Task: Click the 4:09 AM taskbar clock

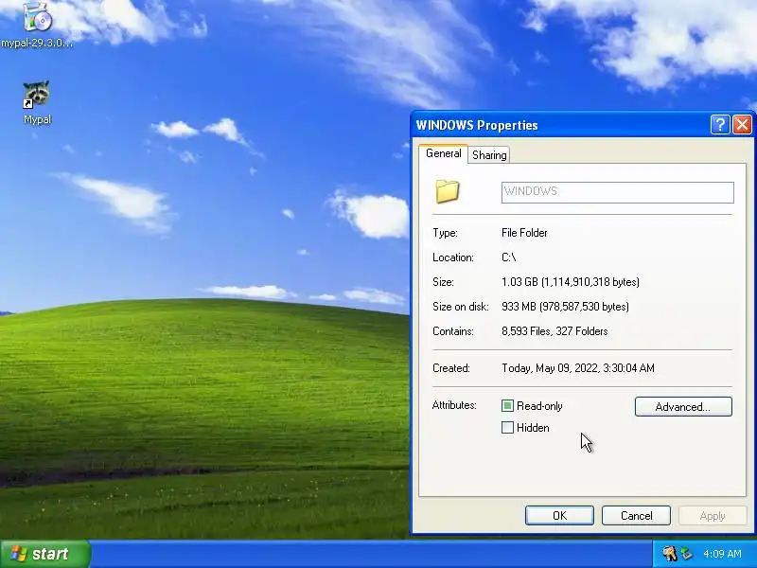Action: click(722, 554)
